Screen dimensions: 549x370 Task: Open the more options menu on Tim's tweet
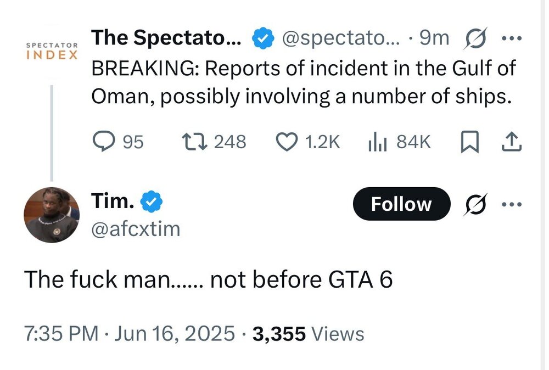512,204
